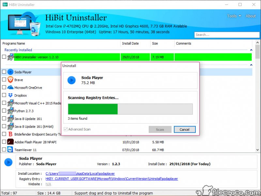The width and height of the screenshot is (261, 196).
Task: Open the Soda Player install location link
Action: 80,173
